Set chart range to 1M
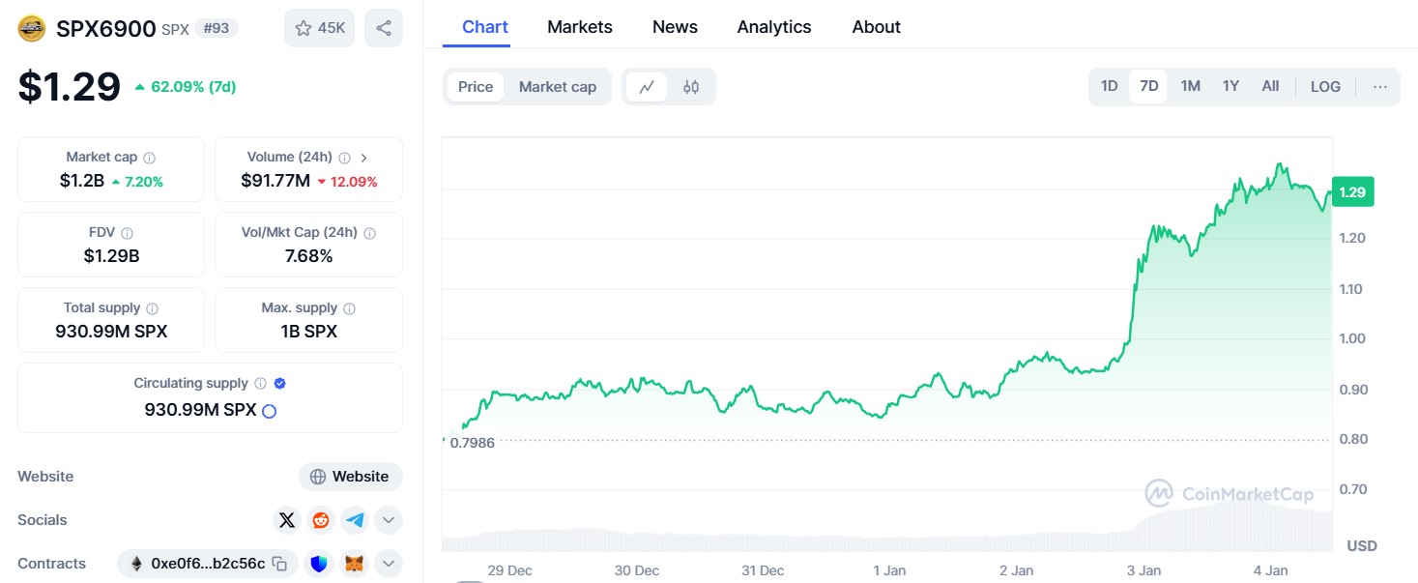Screen dimensions: 1418x583 tap(1191, 86)
